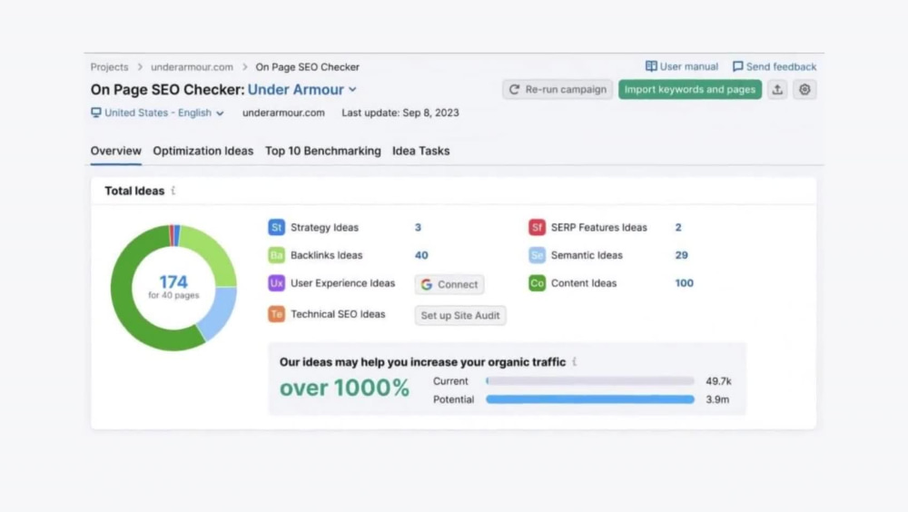The image size is (908, 512).
Task: Click the Set up Site Audit button
Action: [460, 315]
